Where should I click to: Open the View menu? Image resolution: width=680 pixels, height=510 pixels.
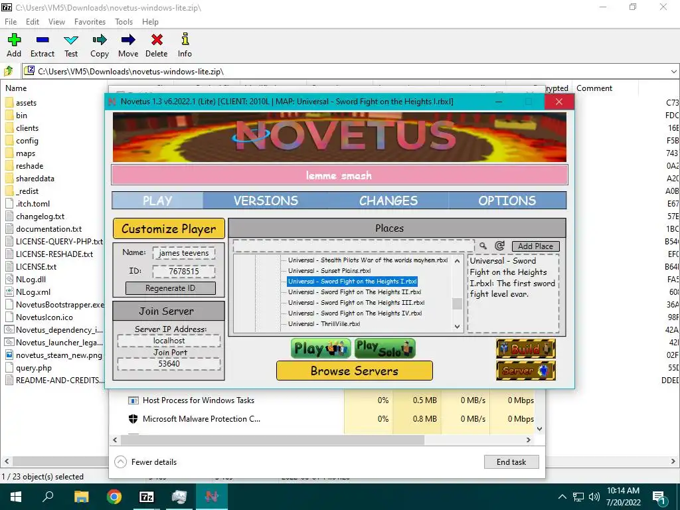[56, 22]
